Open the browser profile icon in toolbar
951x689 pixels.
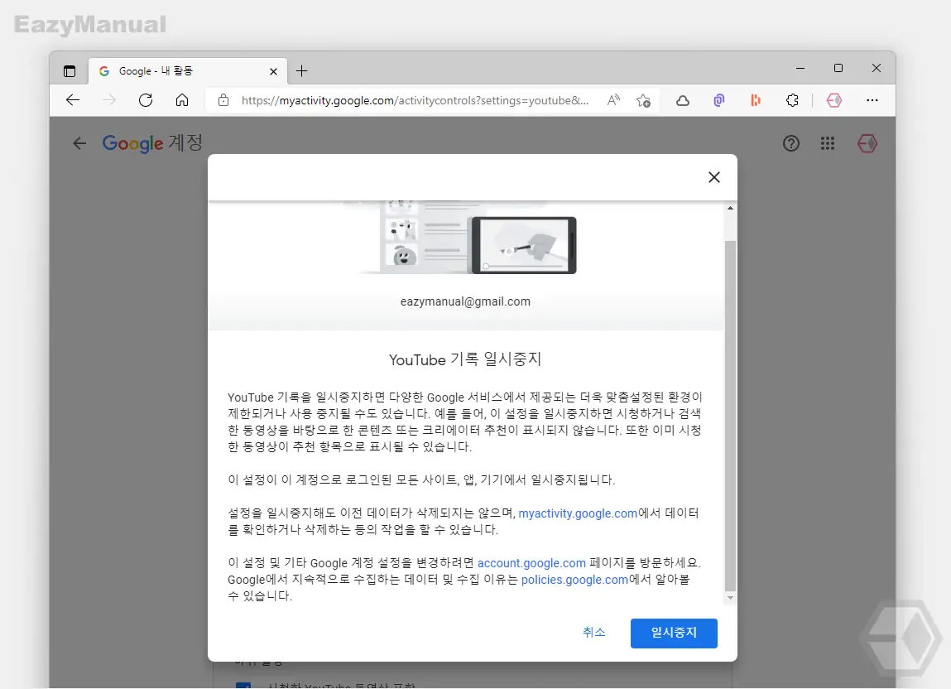[834, 100]
